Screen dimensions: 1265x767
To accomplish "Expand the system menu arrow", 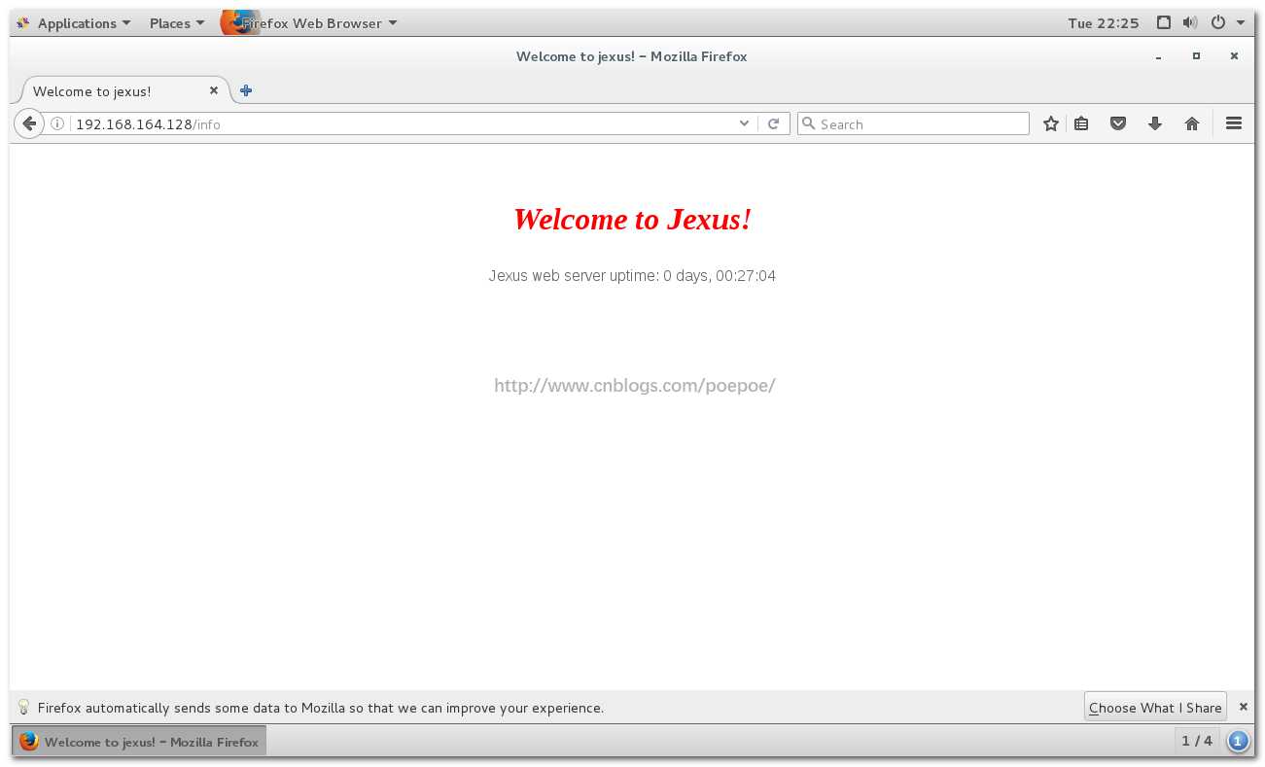I will [1241, 23].
